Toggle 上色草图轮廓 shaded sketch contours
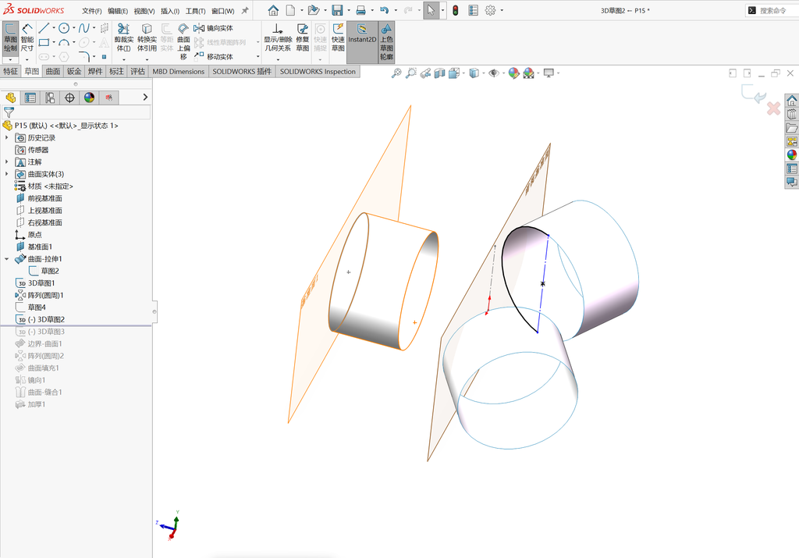This screenshot has height=558, width=799. (x=386, y=42)
